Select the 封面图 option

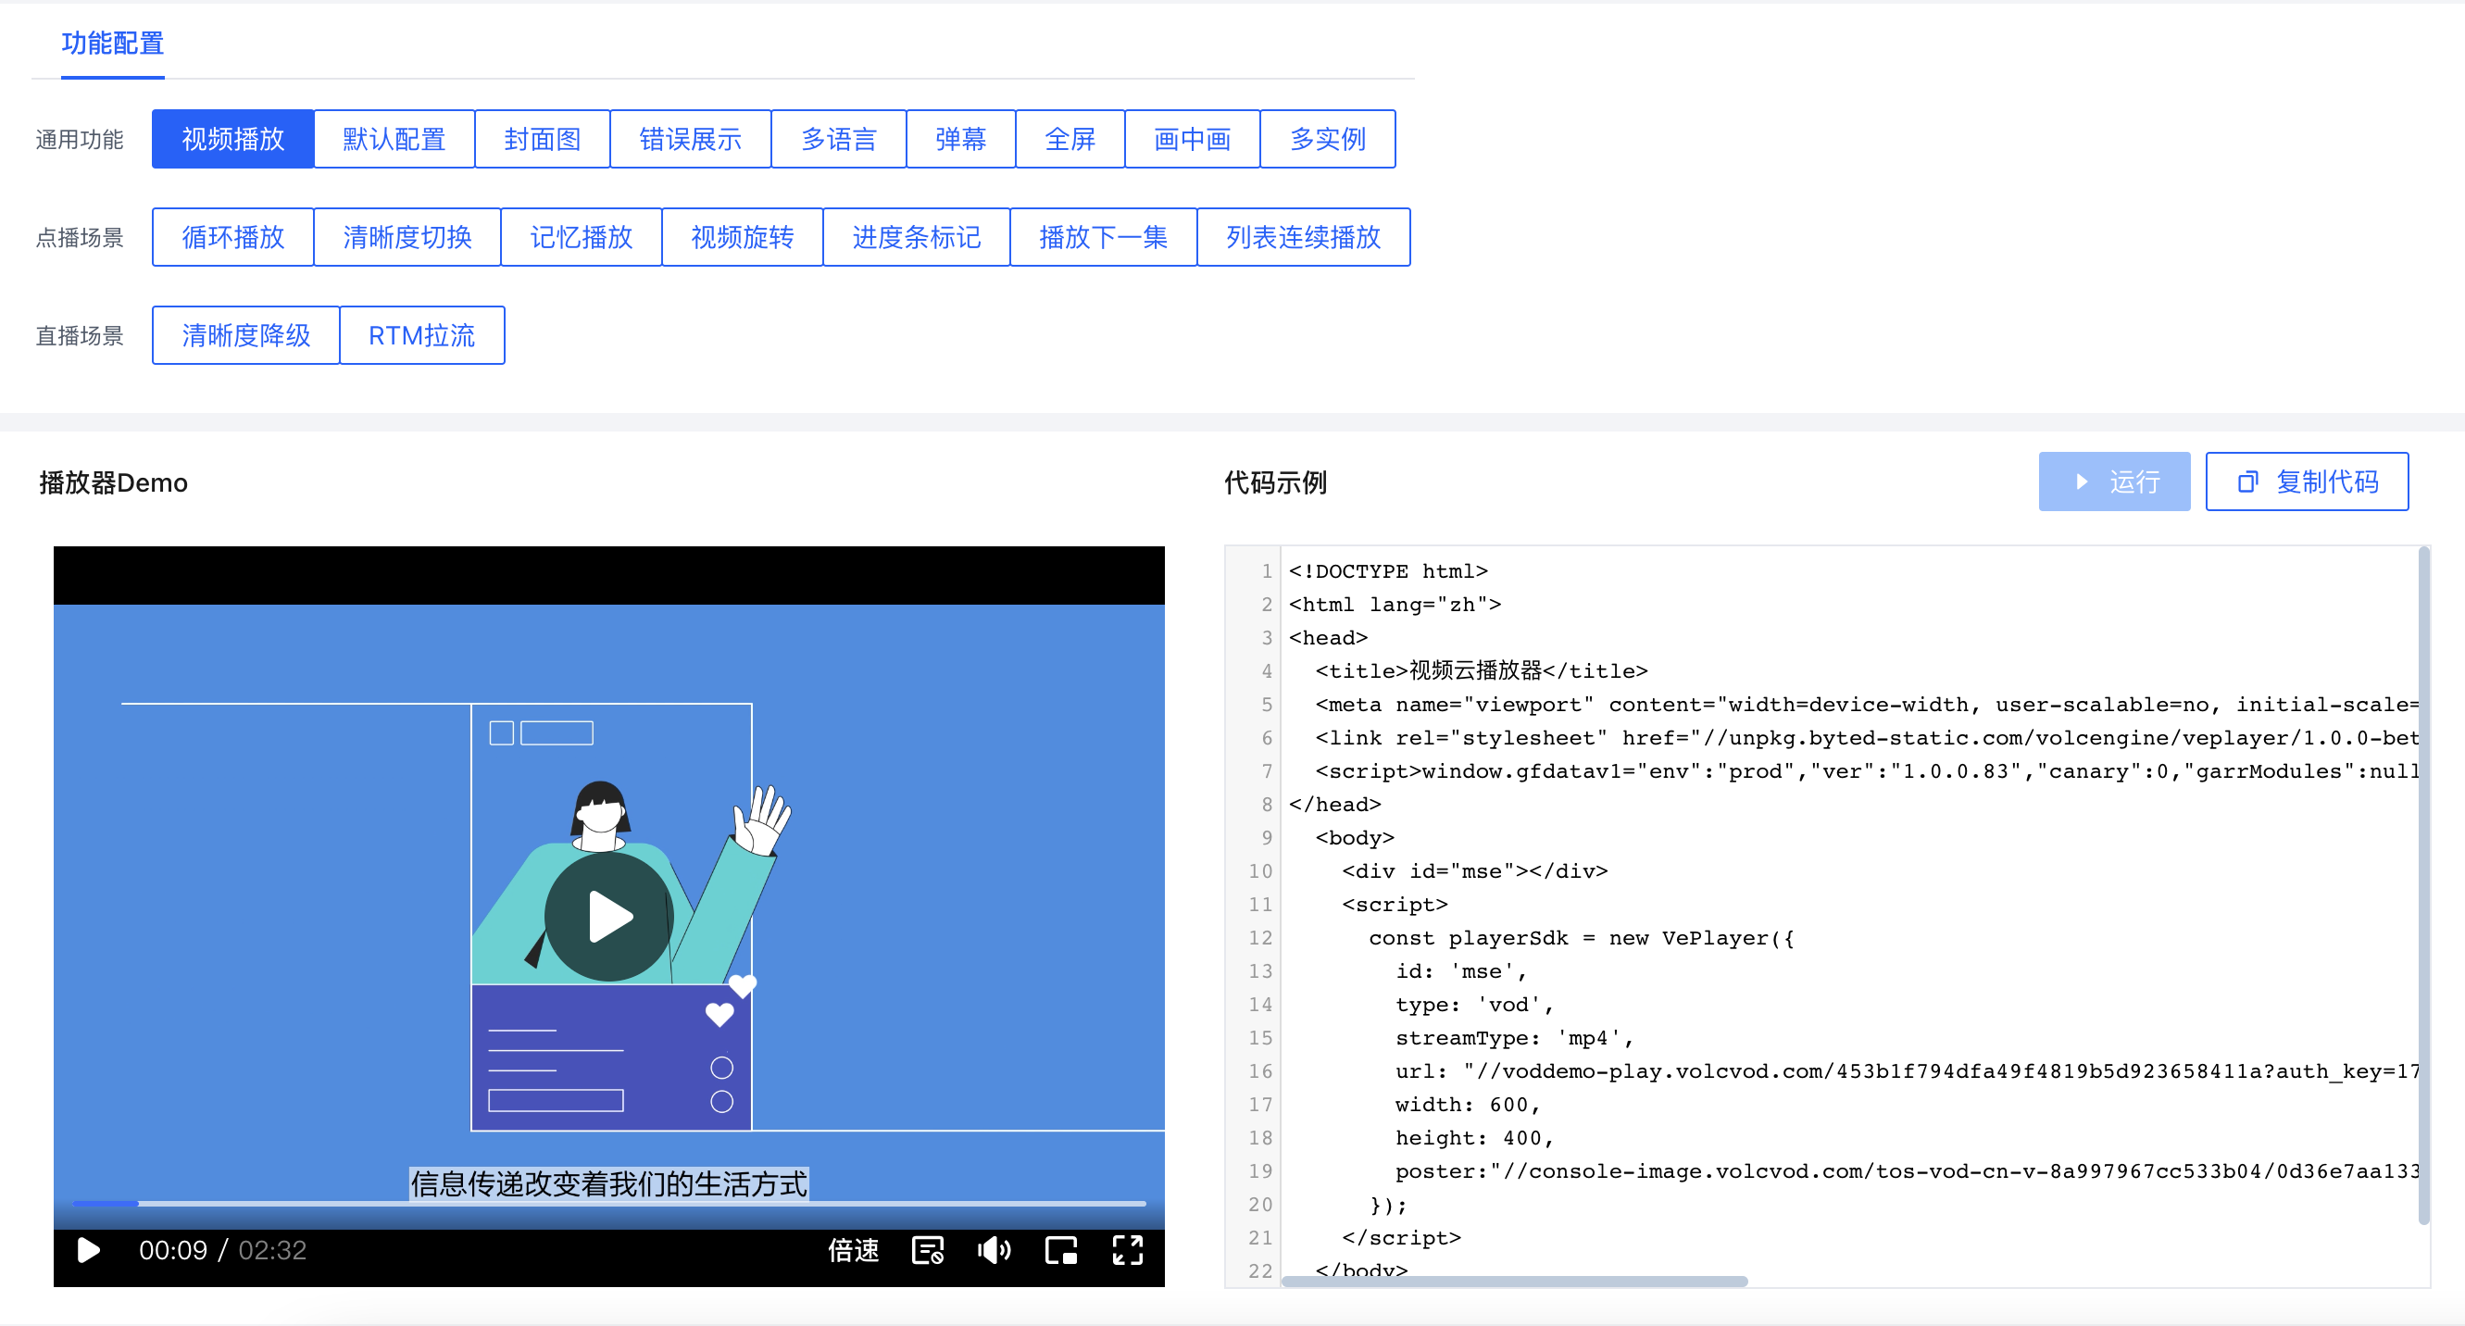coord(543,139)
